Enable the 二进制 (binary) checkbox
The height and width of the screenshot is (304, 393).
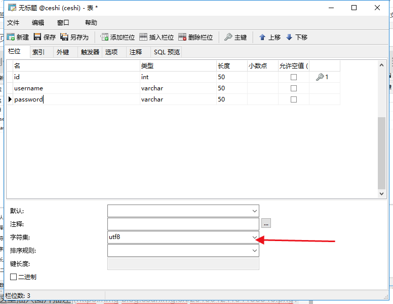[x=13, y=277]
